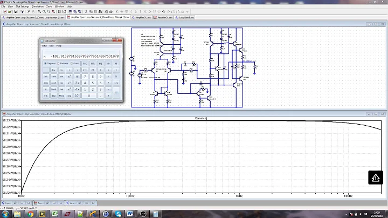
Task: Click the Calculator result display field
Action: 81,55
